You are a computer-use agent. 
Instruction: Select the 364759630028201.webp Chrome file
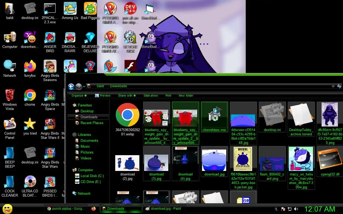[128, 119]
